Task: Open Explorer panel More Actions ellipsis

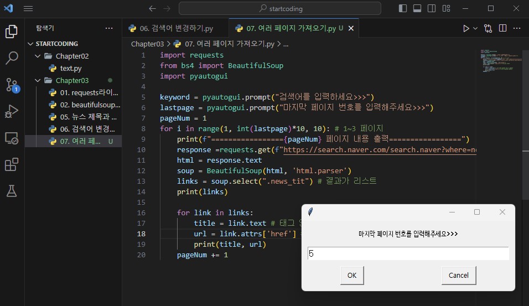Action: (x=109, y=28)
